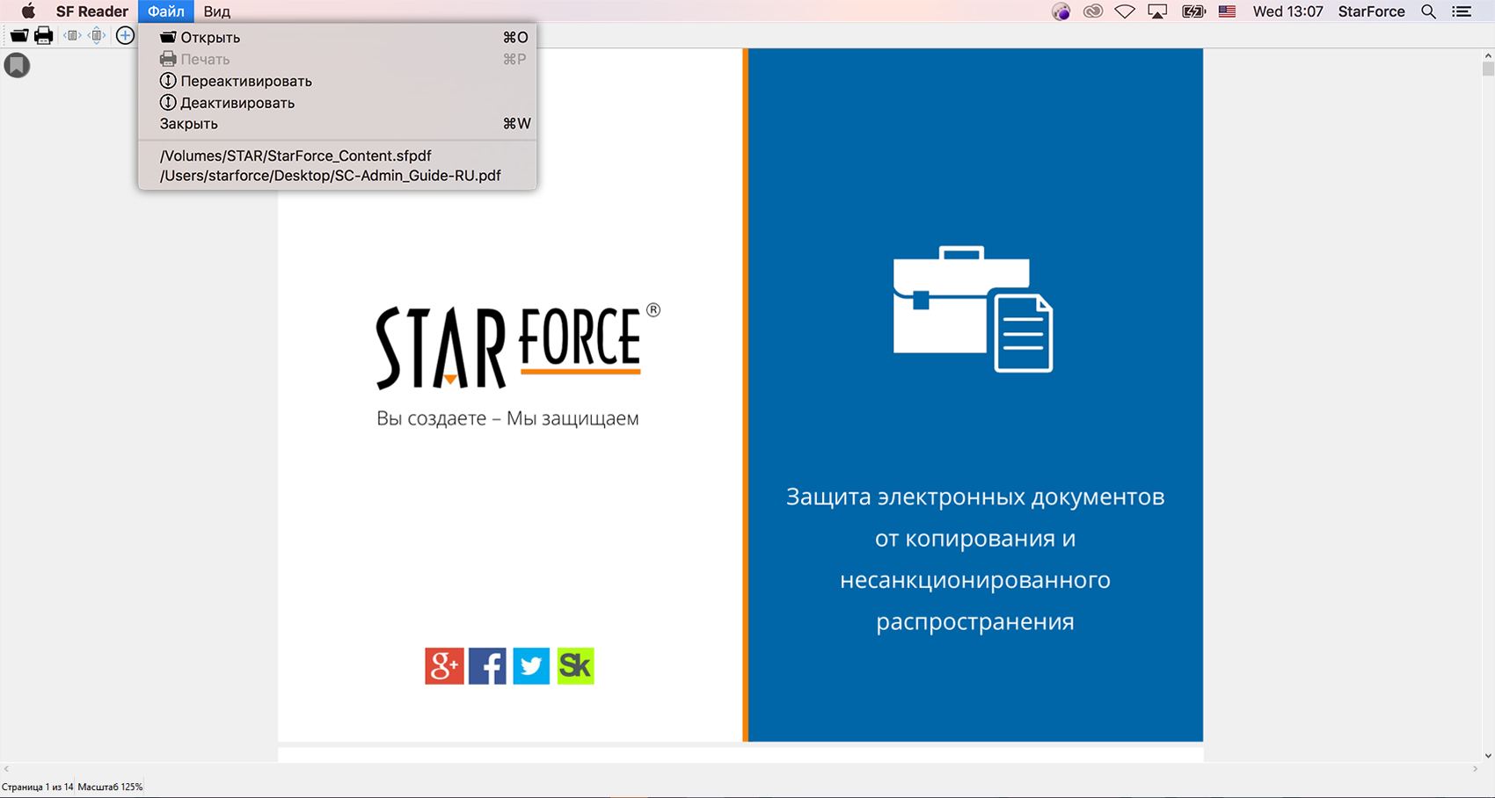Screen dimensions: 1495x798
Task: Click the Siri-like purple menu bar icon
Action: pos(1061,11)
